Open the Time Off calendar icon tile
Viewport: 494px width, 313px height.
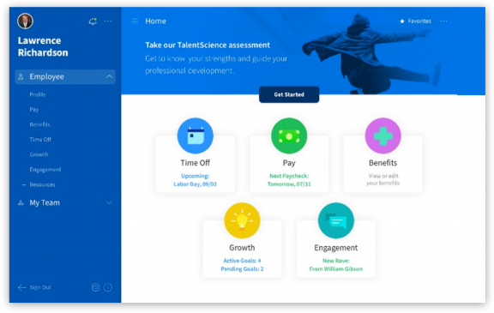point(196,135)
